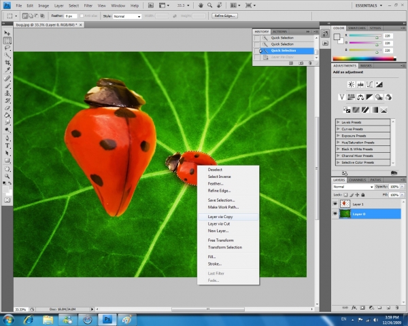Add a Curves adjustment
This screenshot has width=408, height=326.
coord(369,84)
